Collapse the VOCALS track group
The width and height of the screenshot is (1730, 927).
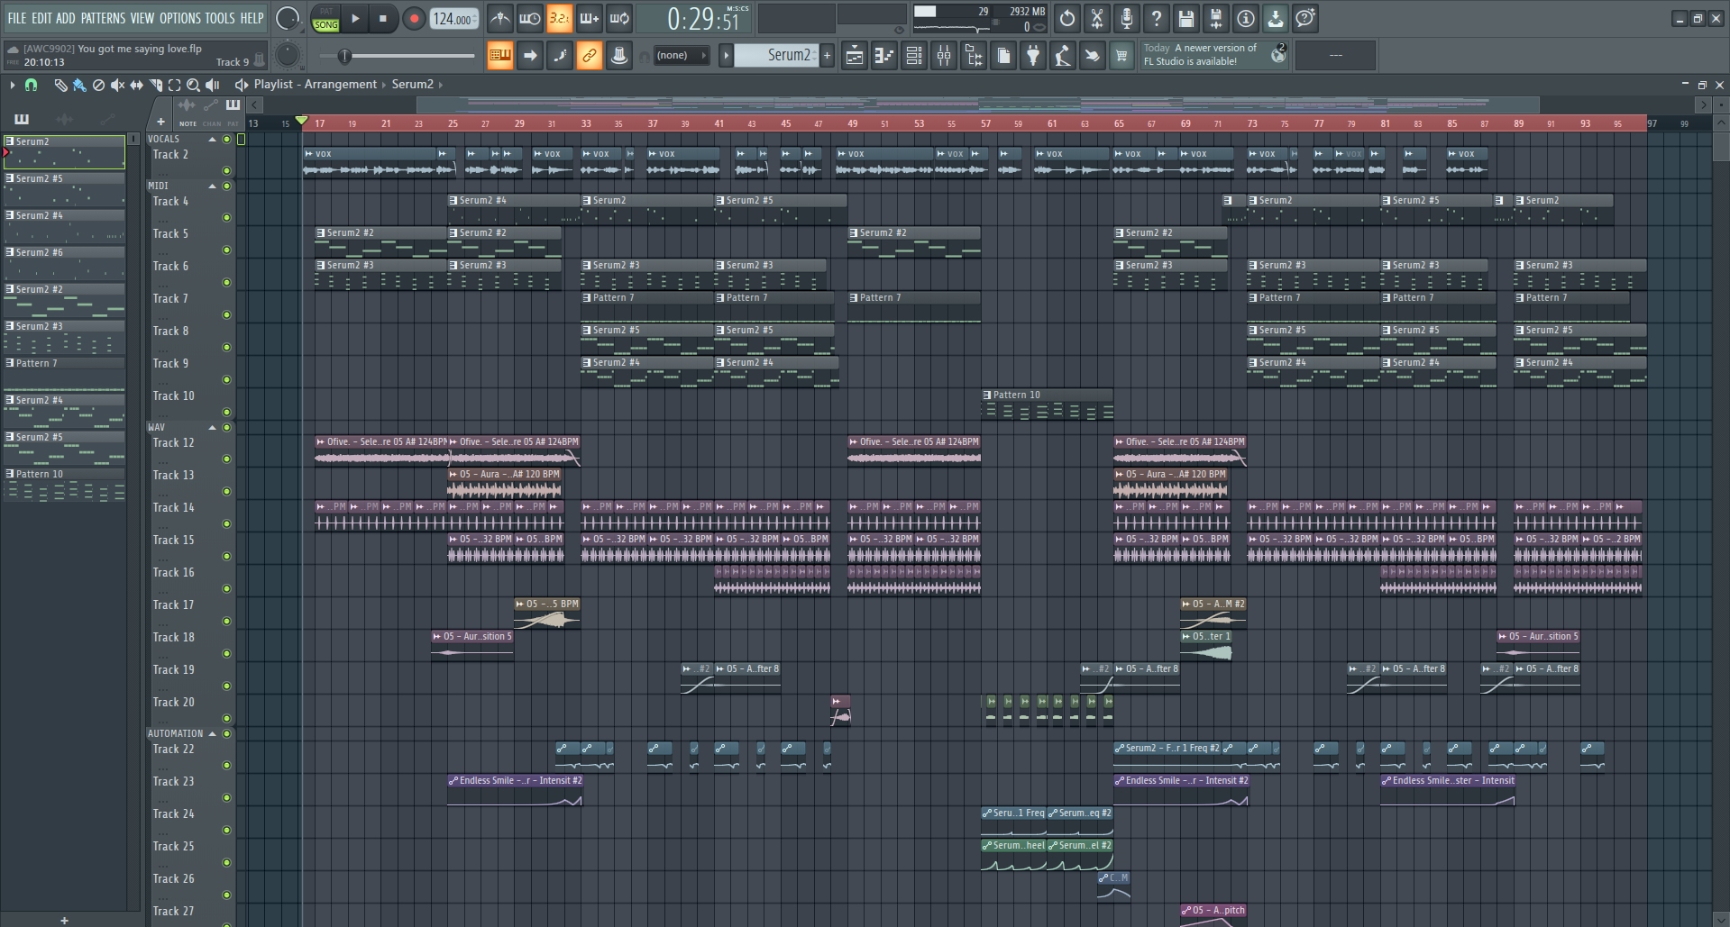pos(213,140)
